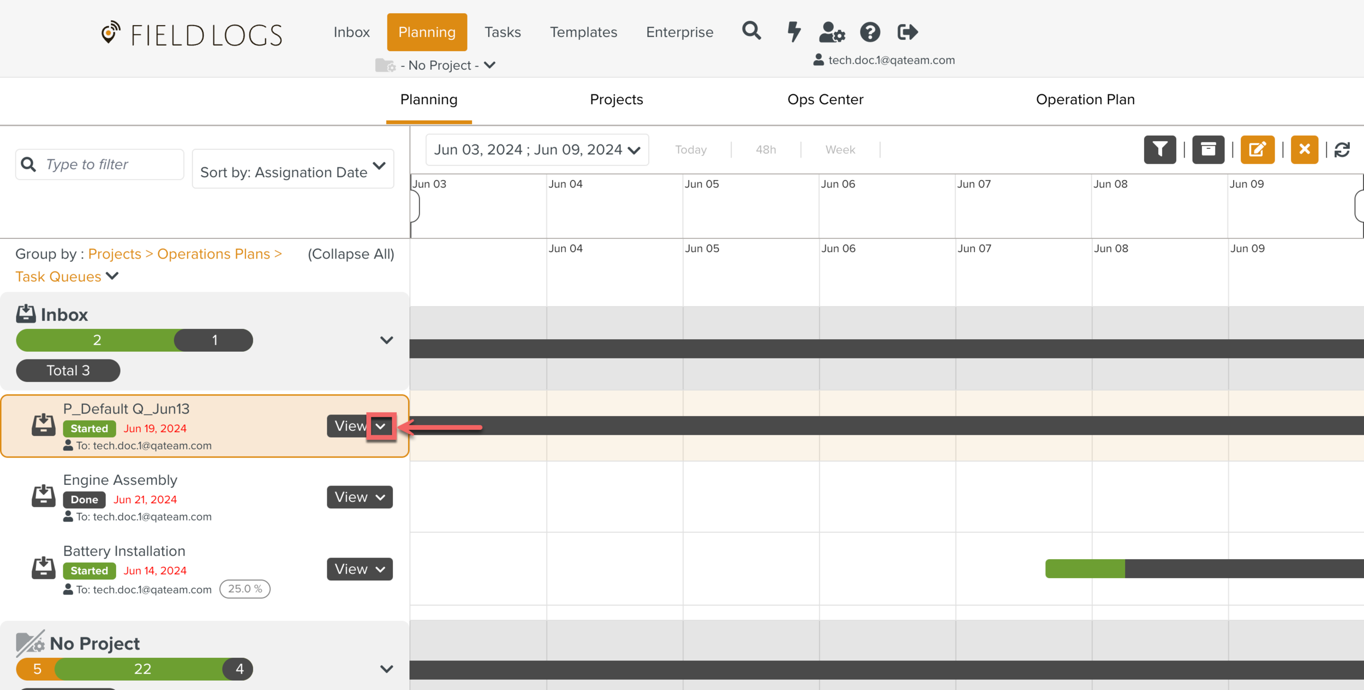Open the date range dropdown

[537, 149]
